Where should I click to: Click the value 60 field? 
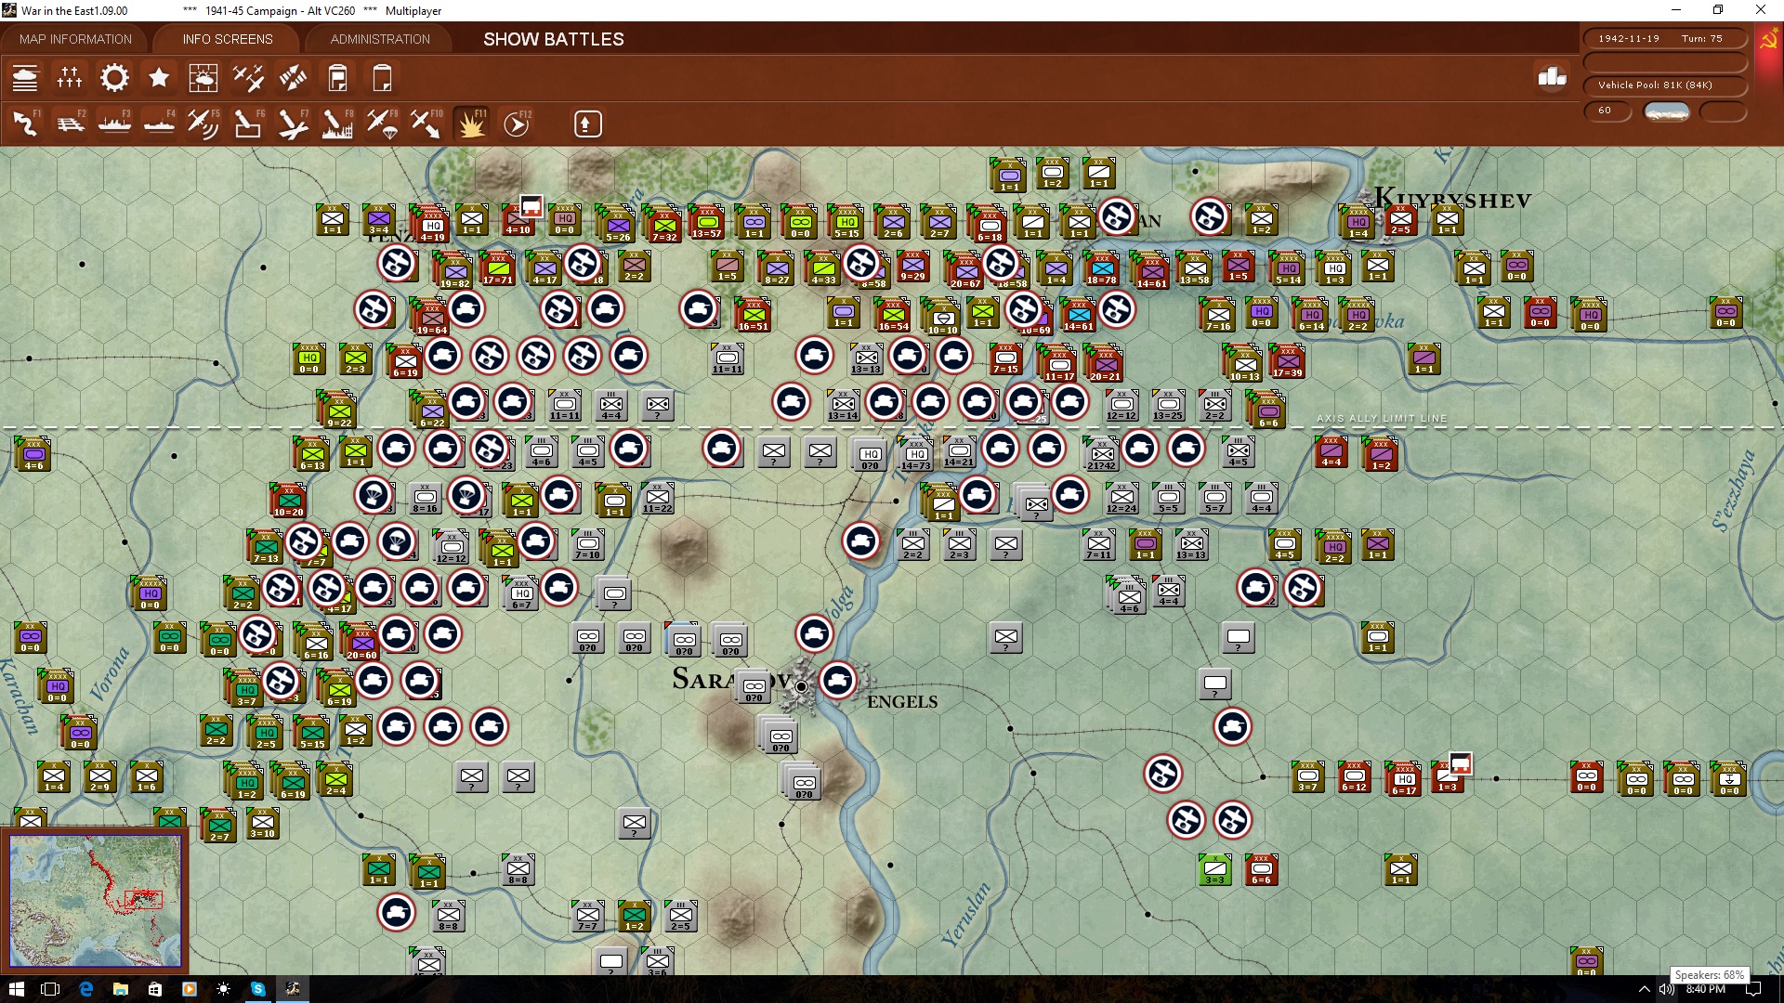[x=1607, y=111]
